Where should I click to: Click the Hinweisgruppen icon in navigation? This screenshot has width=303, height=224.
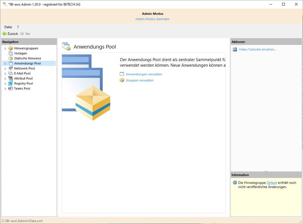tap(11, 48)
